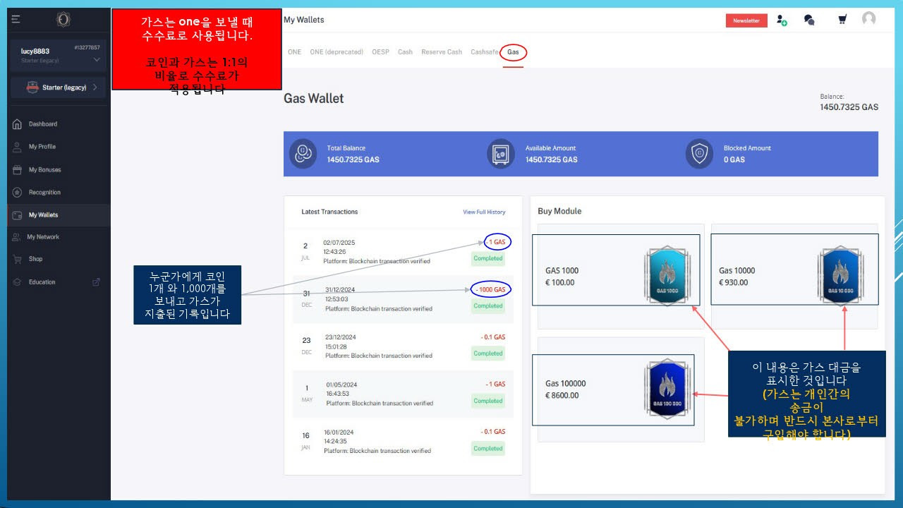
Task: Click the red Newsletter button
Action: 746,20
